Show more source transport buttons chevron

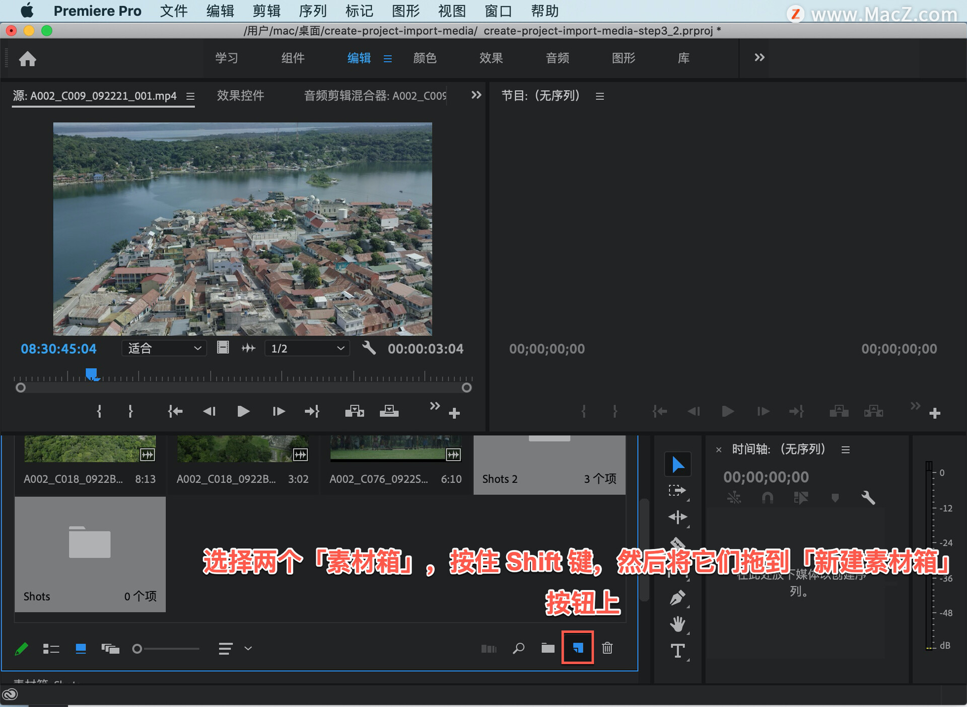[435, 406]
